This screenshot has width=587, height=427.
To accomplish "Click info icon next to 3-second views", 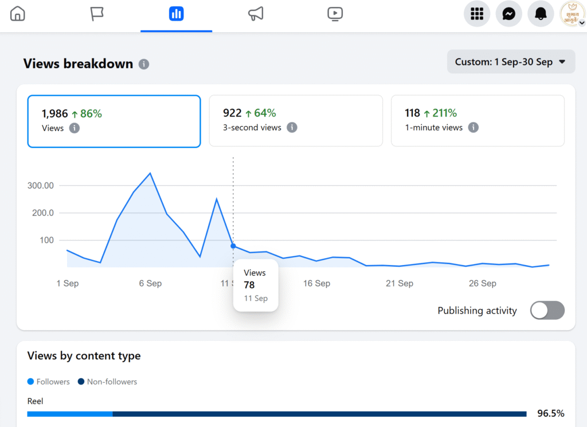I will pos(292,127).
